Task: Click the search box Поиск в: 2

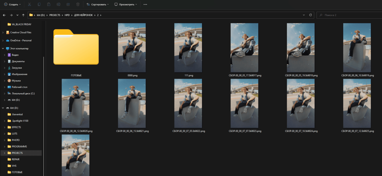Action: (349, 15)
